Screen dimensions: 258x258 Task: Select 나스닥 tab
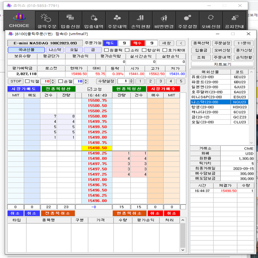point(55,50)
